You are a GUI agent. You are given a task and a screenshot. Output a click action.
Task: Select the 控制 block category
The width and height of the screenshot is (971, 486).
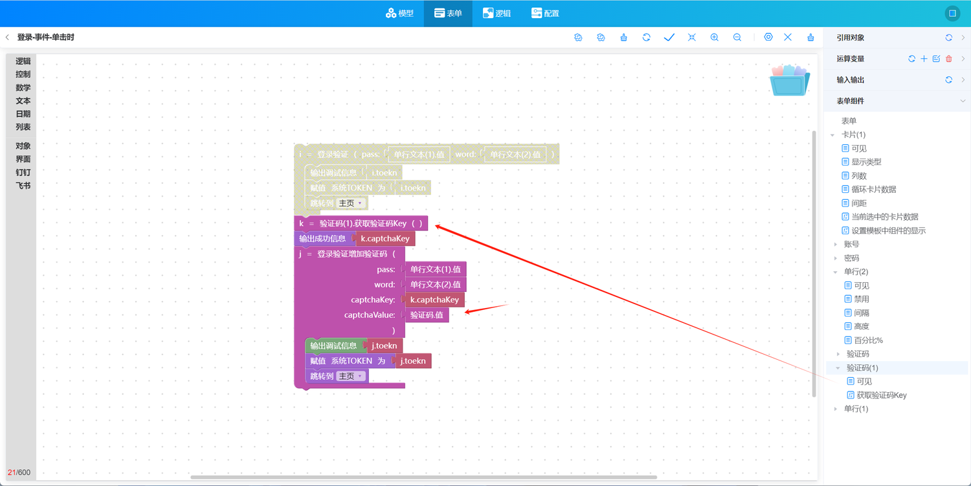(23, 74)
